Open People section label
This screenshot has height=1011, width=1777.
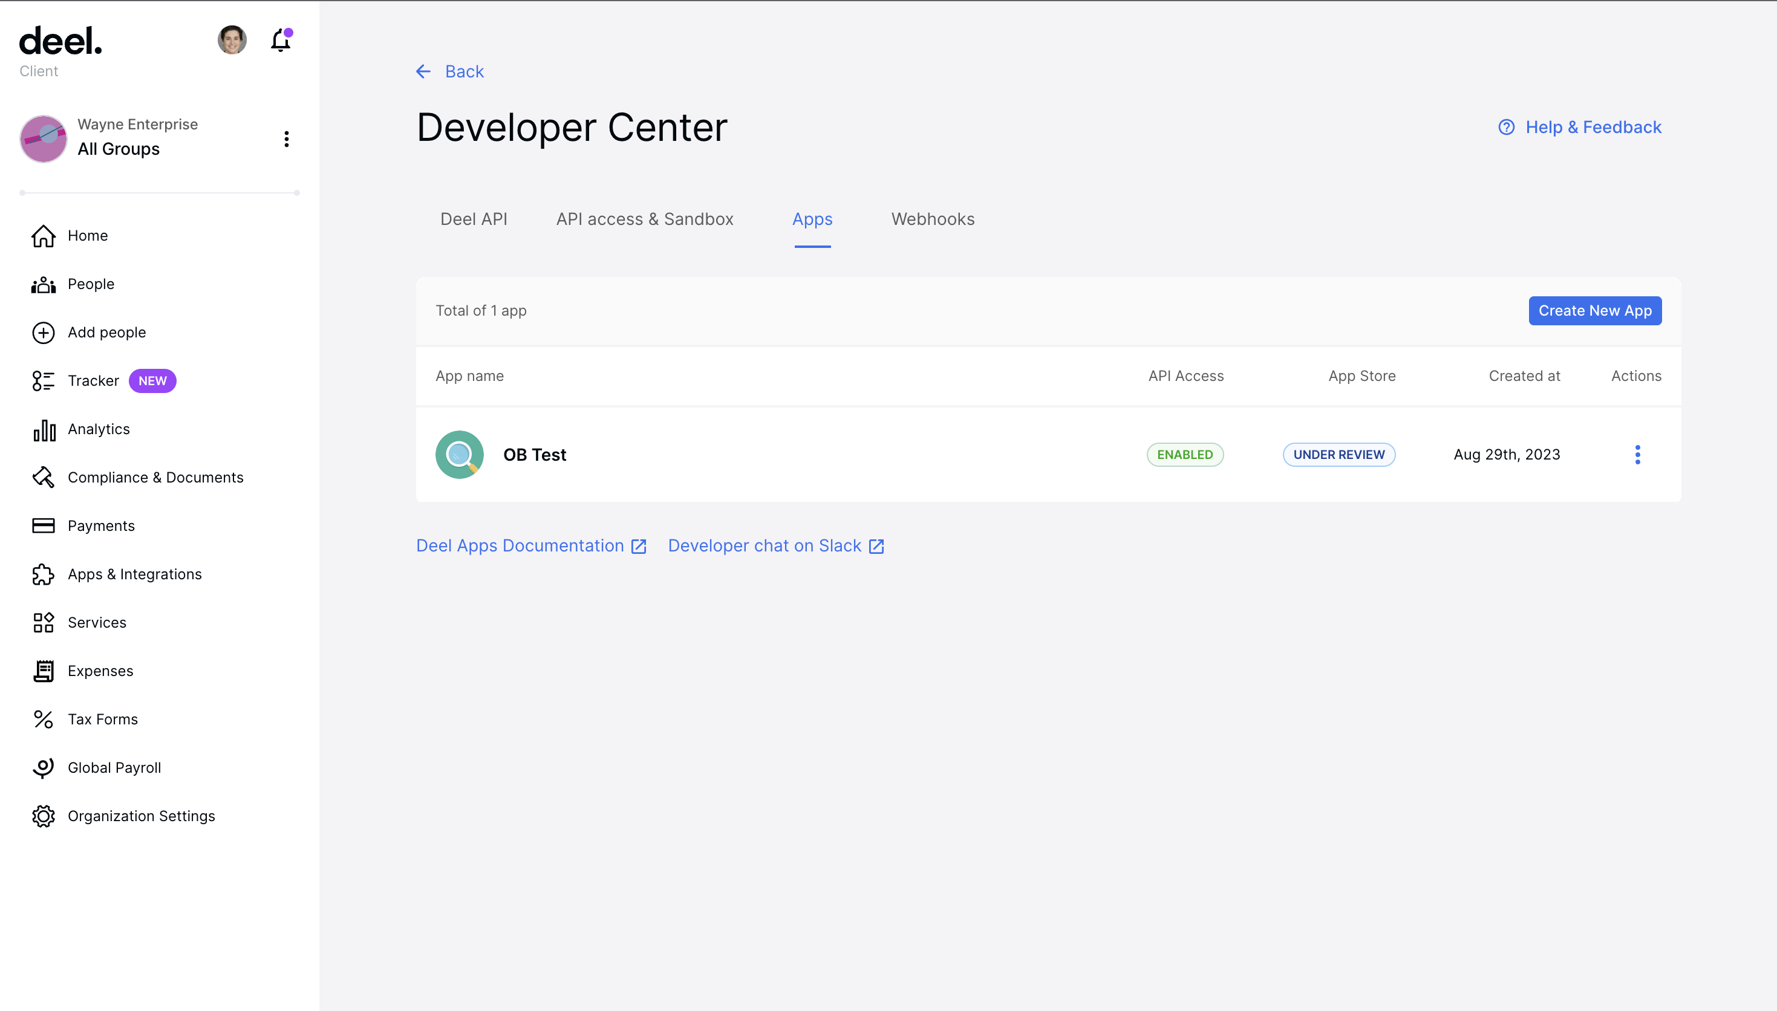pos(91,284)
